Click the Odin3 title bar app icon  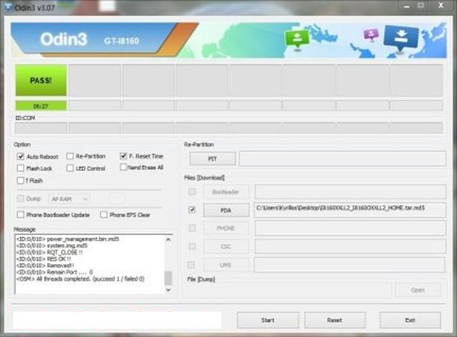[x=8, y=7]
